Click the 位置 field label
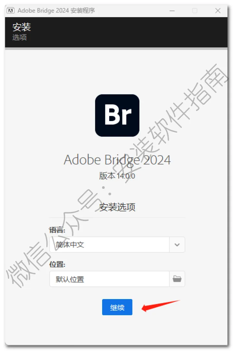Screen dimensions: 233x351 [57, 264]
